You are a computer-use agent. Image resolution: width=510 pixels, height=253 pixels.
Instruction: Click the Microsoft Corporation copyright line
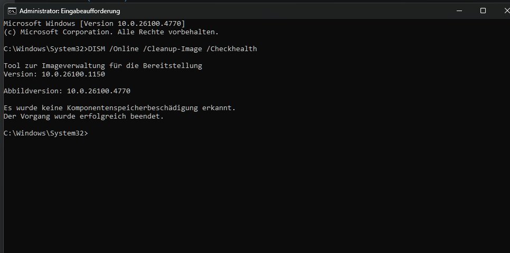[111, 32]
